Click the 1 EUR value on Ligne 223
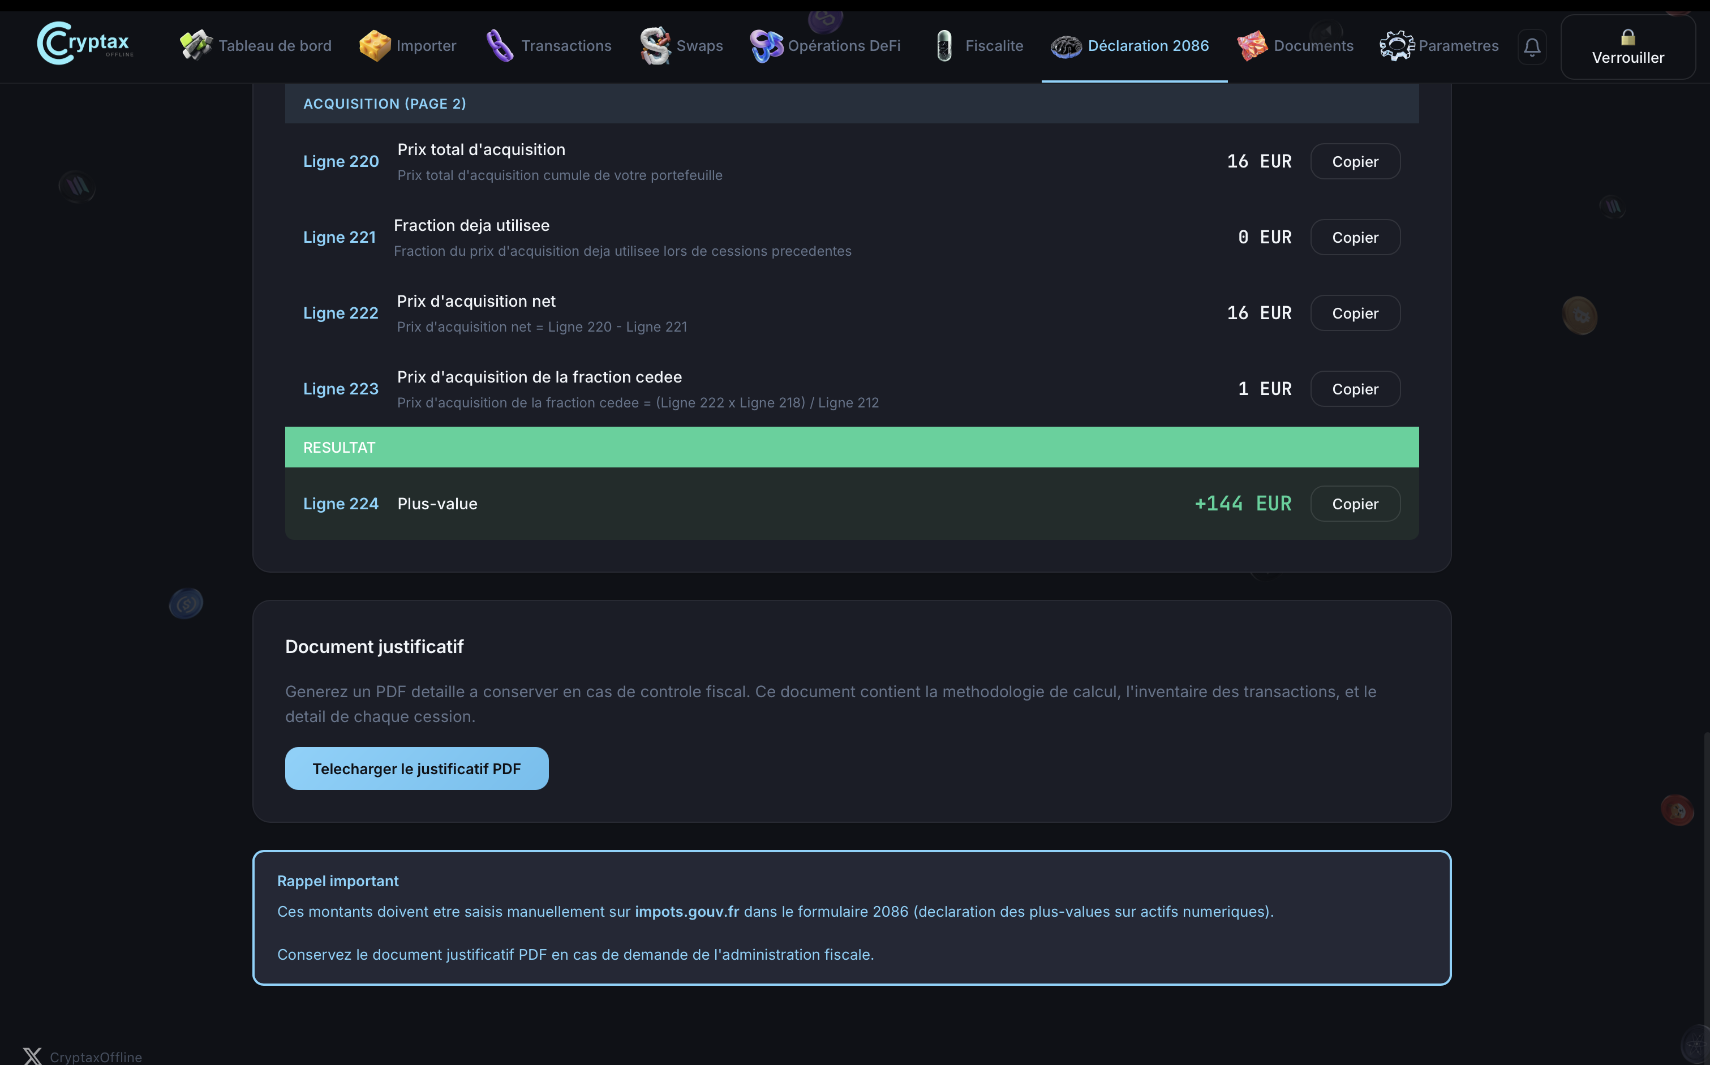 pyautogui.click(x=1265, y=389)
